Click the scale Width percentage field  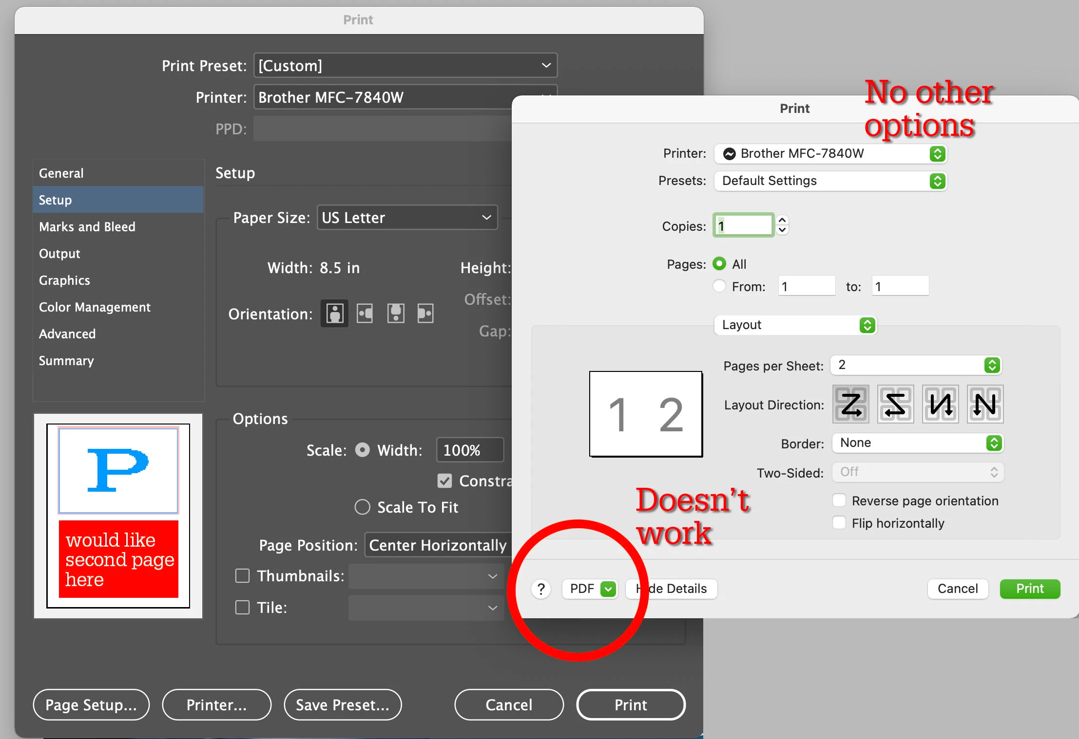click(469, 450)
